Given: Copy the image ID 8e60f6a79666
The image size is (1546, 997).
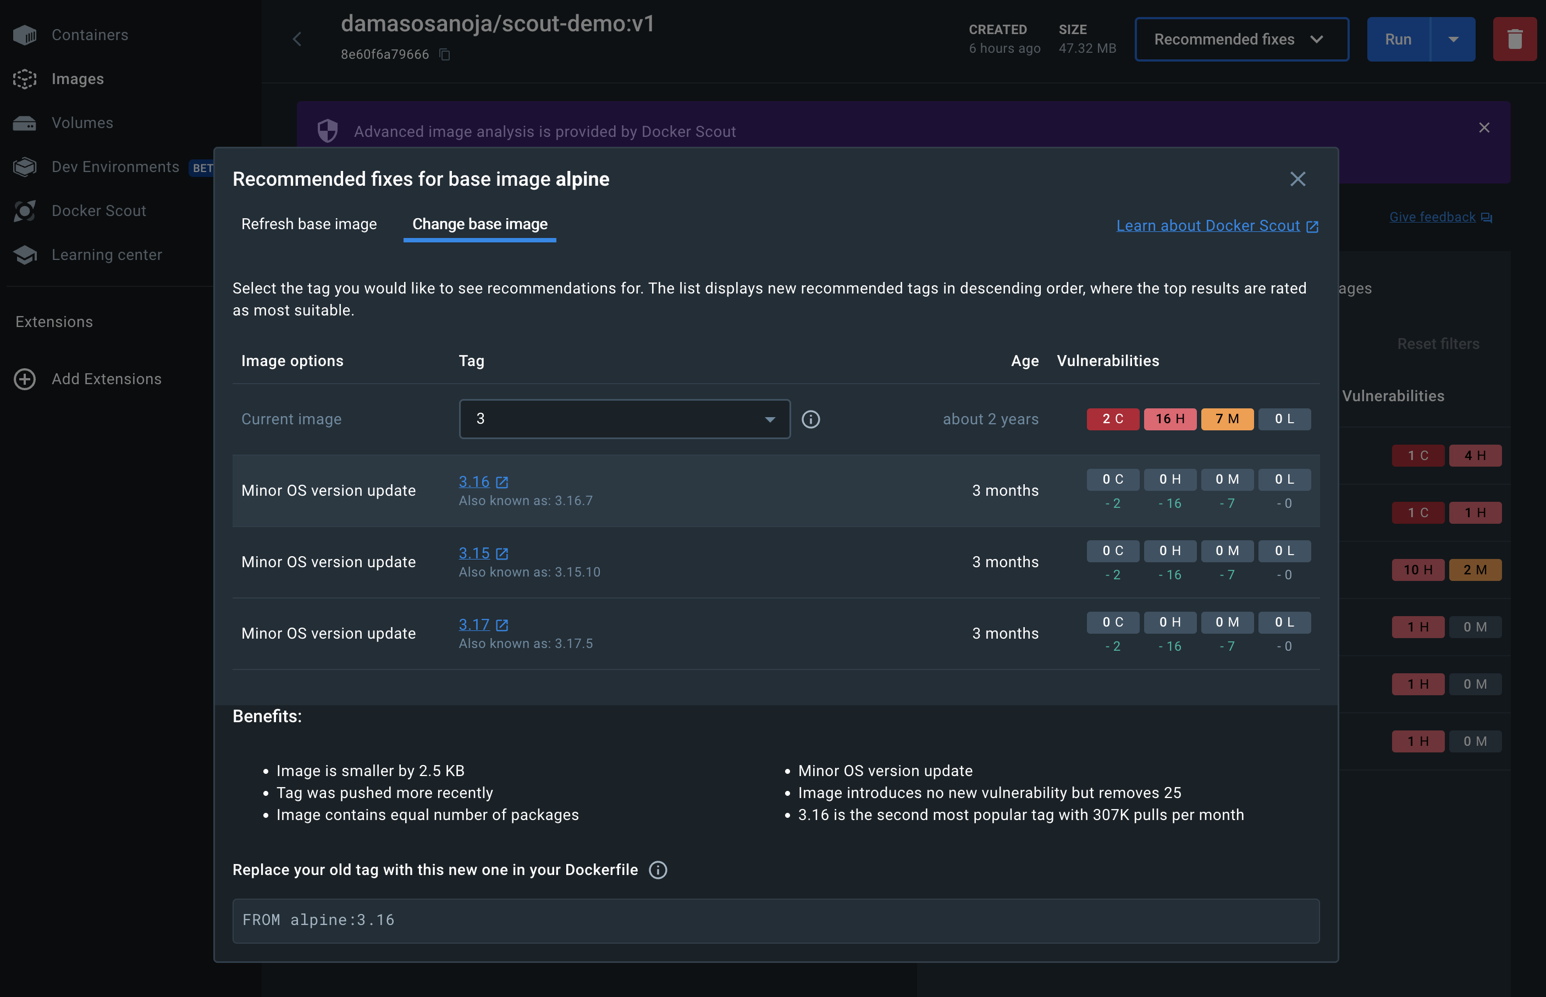Looking at the screenshot, I should [445, 54].
